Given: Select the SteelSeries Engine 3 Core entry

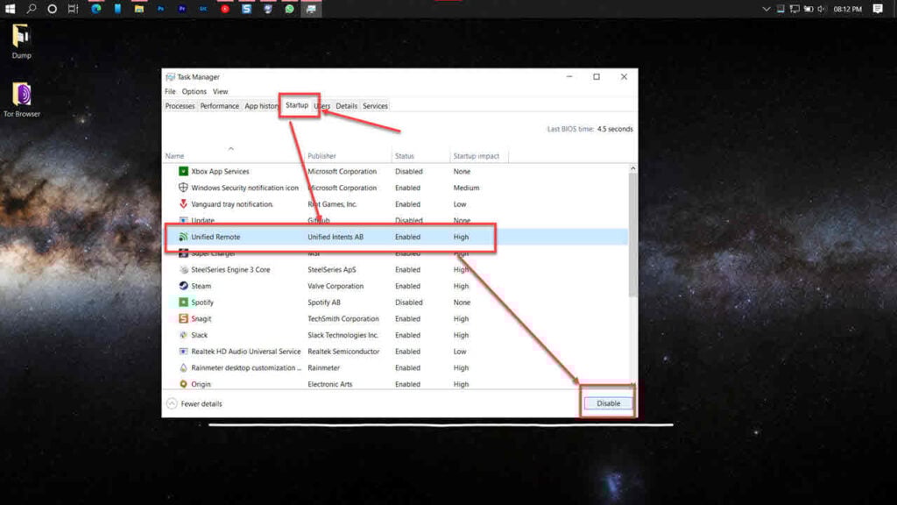Looking at the screenshot, I should [x=230, y=270].
